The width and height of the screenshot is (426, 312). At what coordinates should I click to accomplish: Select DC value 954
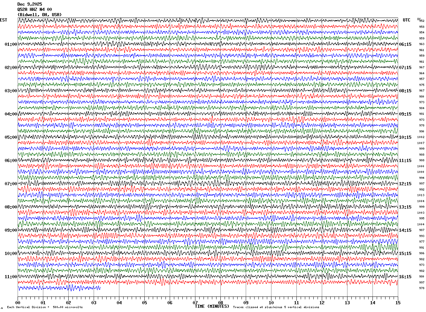point(422,33)
